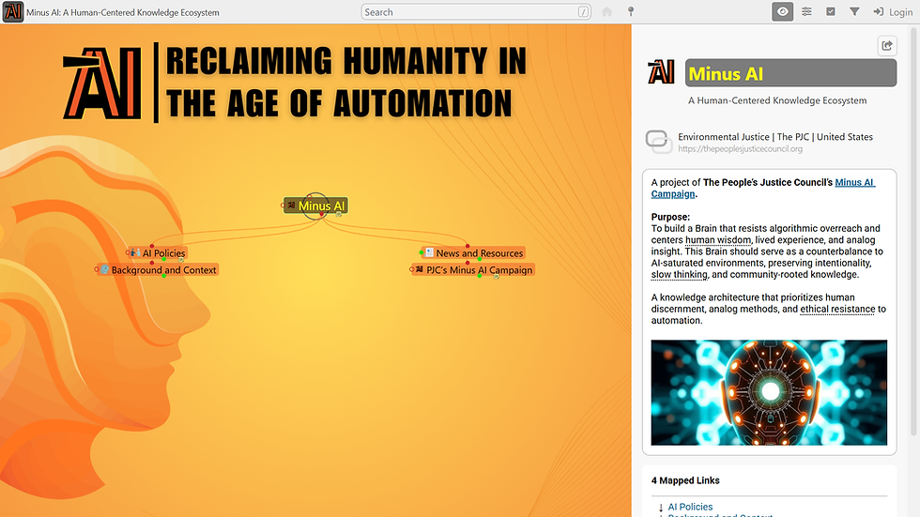Click the 4 Mapped Links heading
The width and height of the screenshot is (920, 517).
(x=685, y=480)
